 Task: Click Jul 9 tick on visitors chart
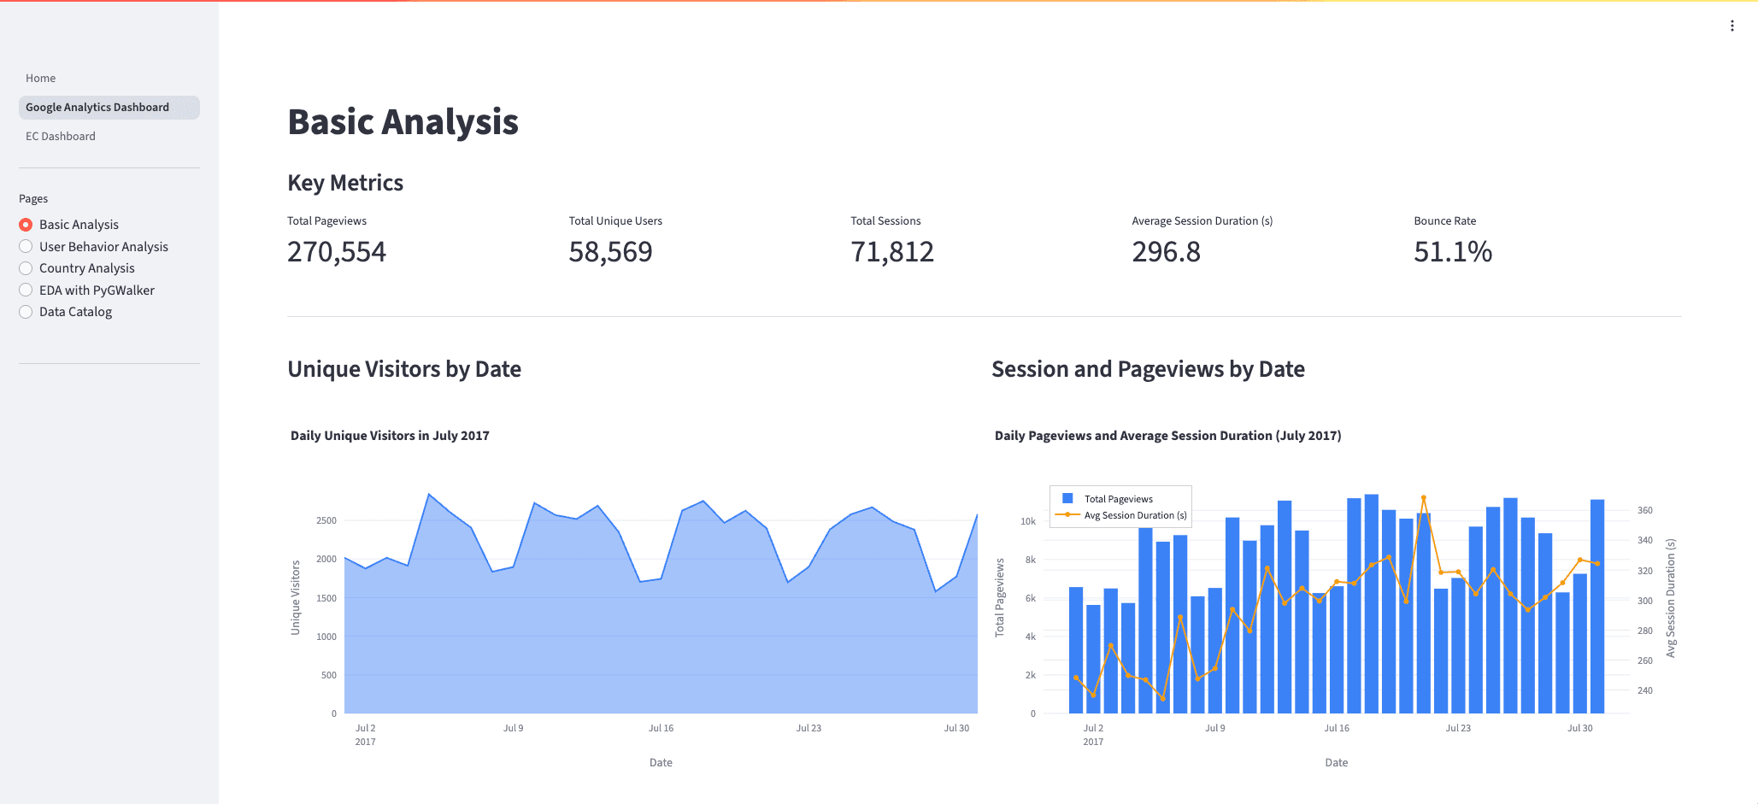(513, 728)
